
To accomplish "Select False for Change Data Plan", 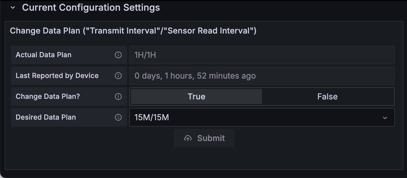I will (x=327, y=97).
